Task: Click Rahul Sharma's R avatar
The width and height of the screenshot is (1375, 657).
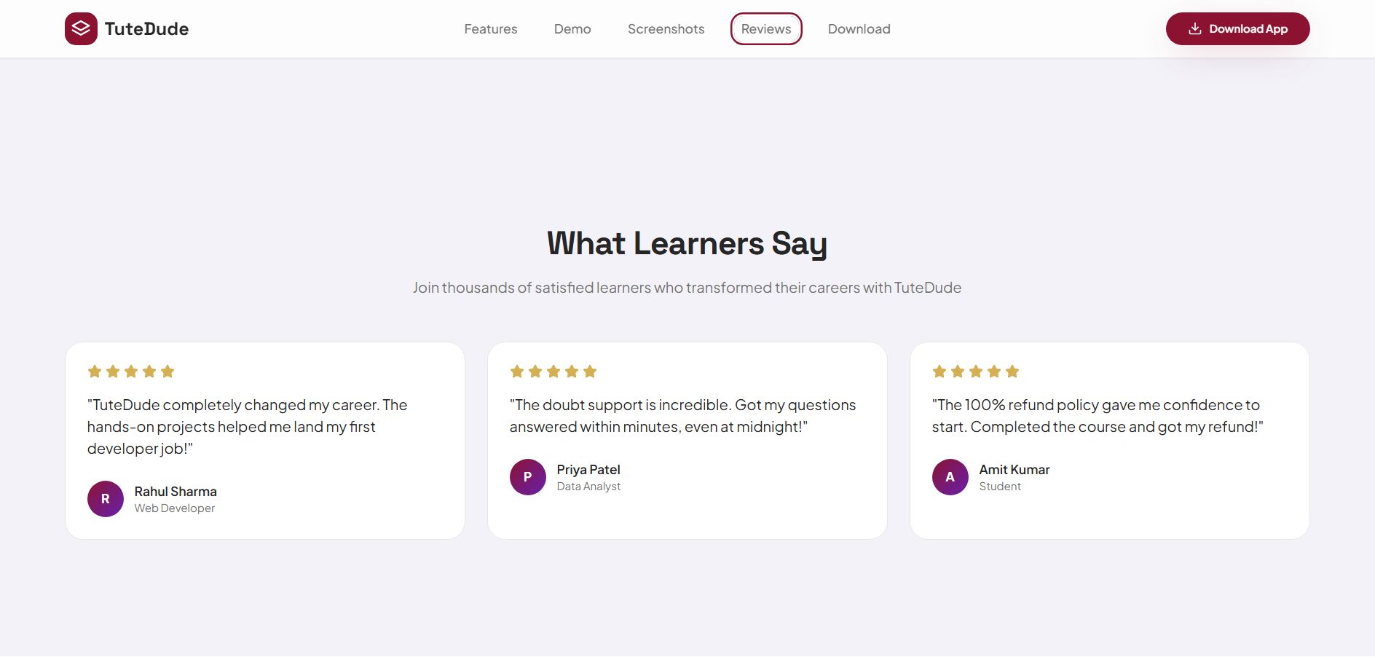Action: point(106,499)
